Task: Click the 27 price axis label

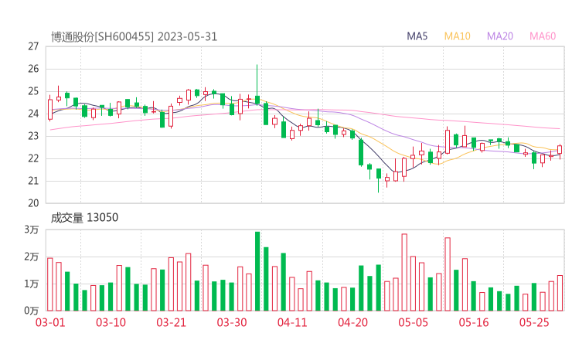Action: pyautogui.click(x=33, y=46)
